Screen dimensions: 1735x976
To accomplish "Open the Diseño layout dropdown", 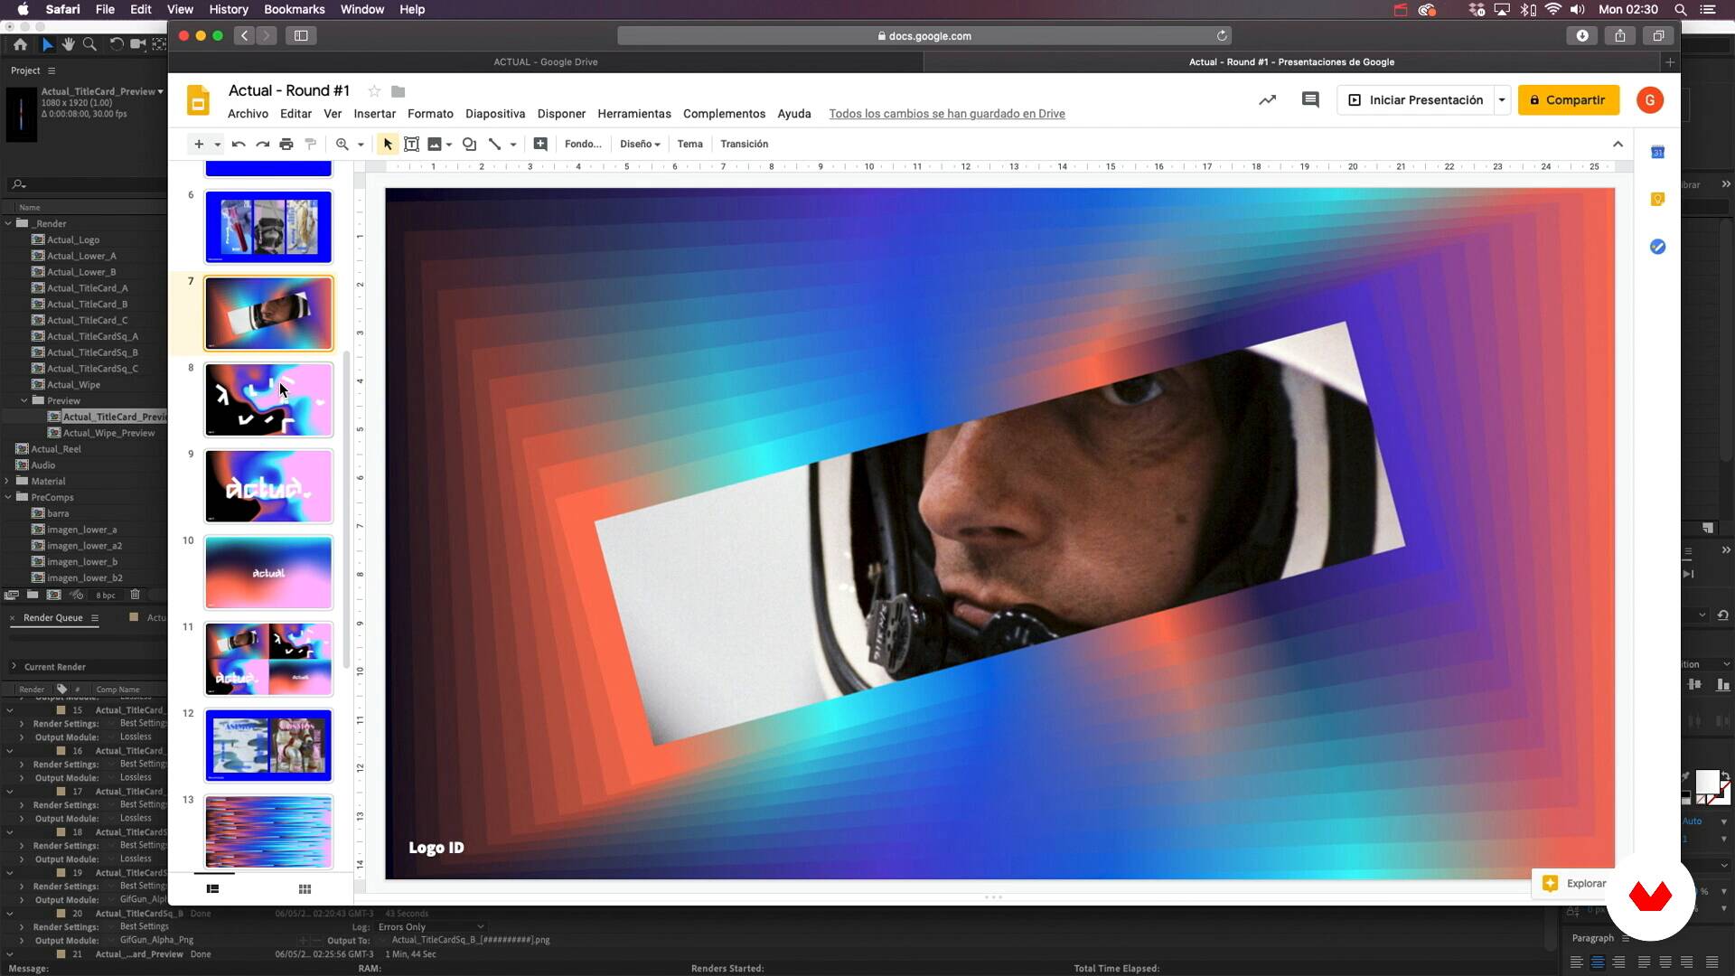I will 640,144.
